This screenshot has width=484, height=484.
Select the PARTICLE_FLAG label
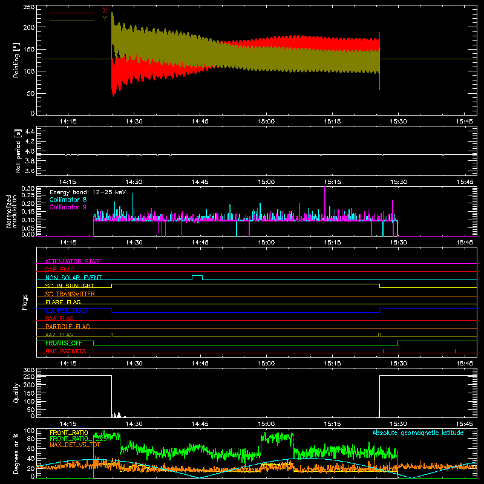(x=68, y=326)
